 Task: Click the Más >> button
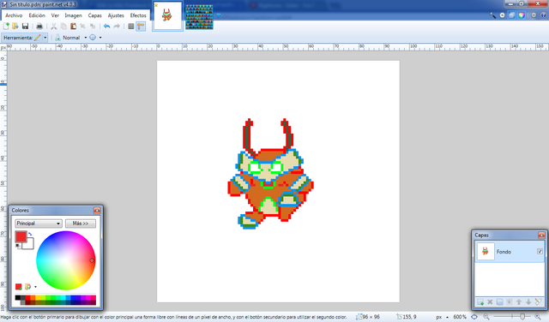click(81, 224)
